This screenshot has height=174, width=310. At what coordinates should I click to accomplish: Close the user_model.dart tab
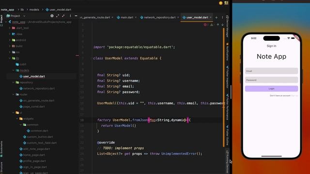click(x=211, y=17)
